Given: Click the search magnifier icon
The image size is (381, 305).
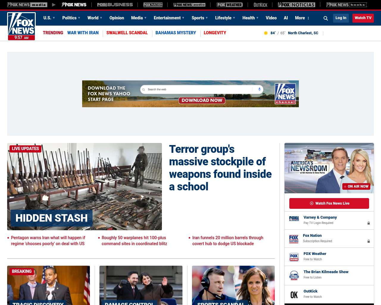Looking at the screenshot, I should pos(326,18).
